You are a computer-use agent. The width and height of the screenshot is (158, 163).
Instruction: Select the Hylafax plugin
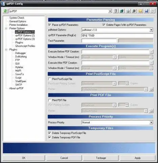(x=19, y=67)
